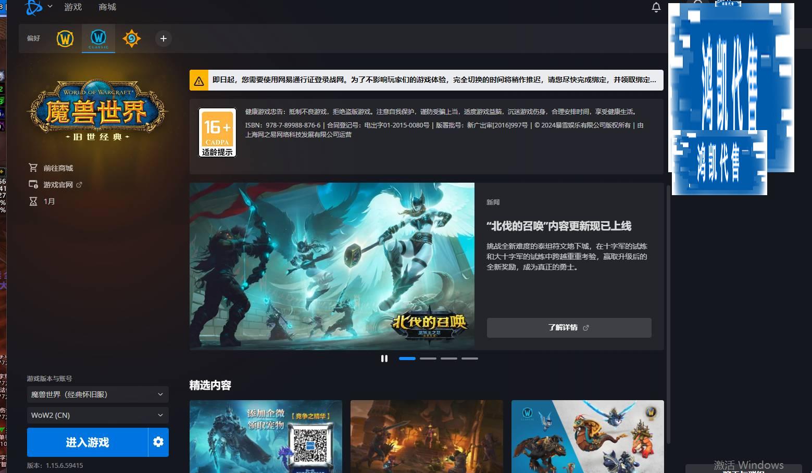Add a game to favorites with plus
The height and width of the screenshot is (473, 812).
[163, 39]
